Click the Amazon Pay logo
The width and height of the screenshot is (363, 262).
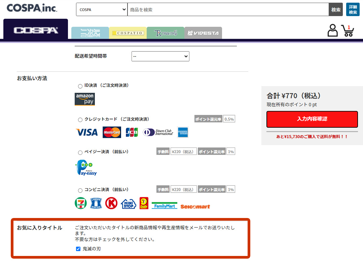[x=85, y=99]
